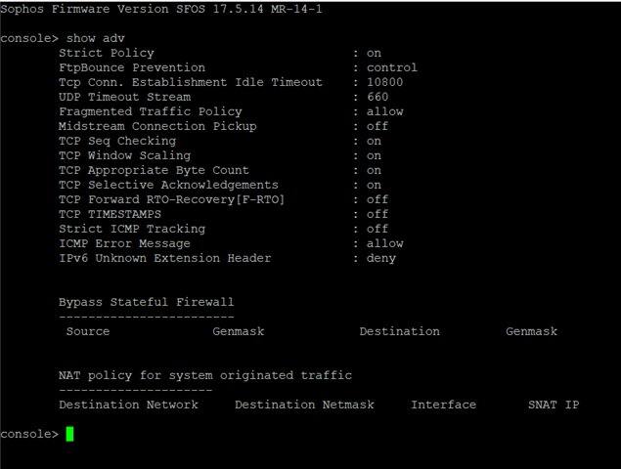The image size is (621, 469).
Task: Click the SNAT IP column header
Action: 554,405
